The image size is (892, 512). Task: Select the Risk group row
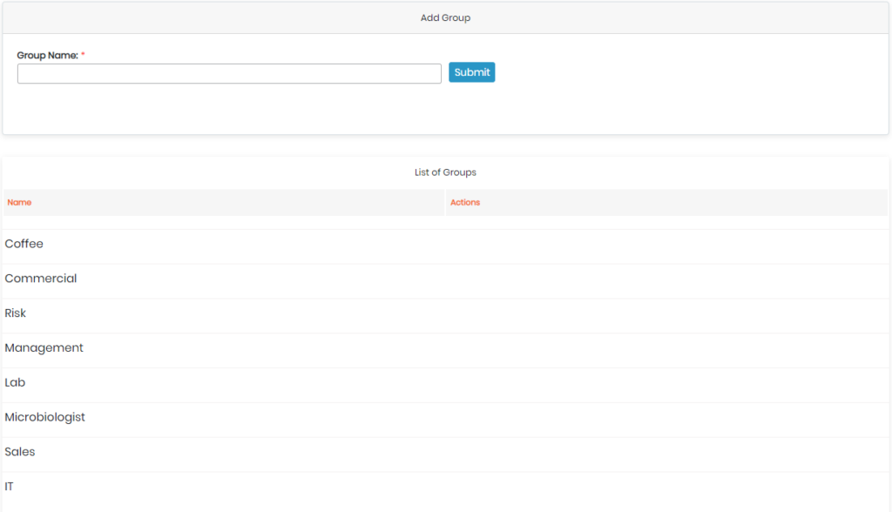coord(445,316)
